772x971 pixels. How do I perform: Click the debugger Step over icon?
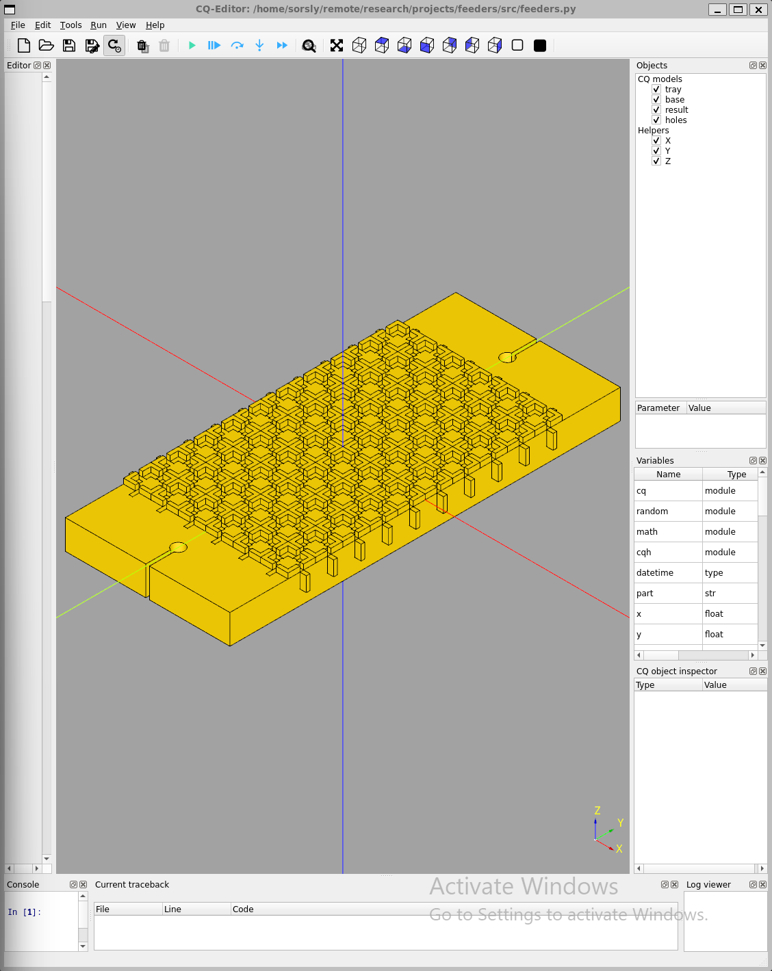237,46
